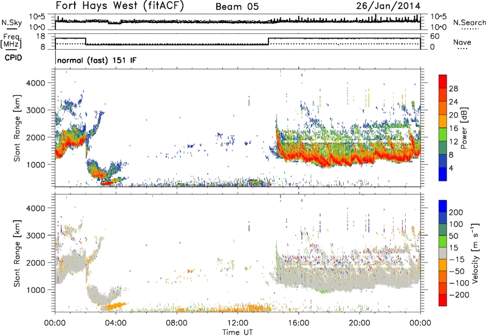Click the 'Time UT' x-axis label

[238, 332]
